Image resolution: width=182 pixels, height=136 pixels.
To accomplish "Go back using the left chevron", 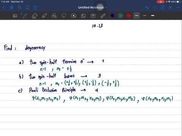I will (4, 8).
